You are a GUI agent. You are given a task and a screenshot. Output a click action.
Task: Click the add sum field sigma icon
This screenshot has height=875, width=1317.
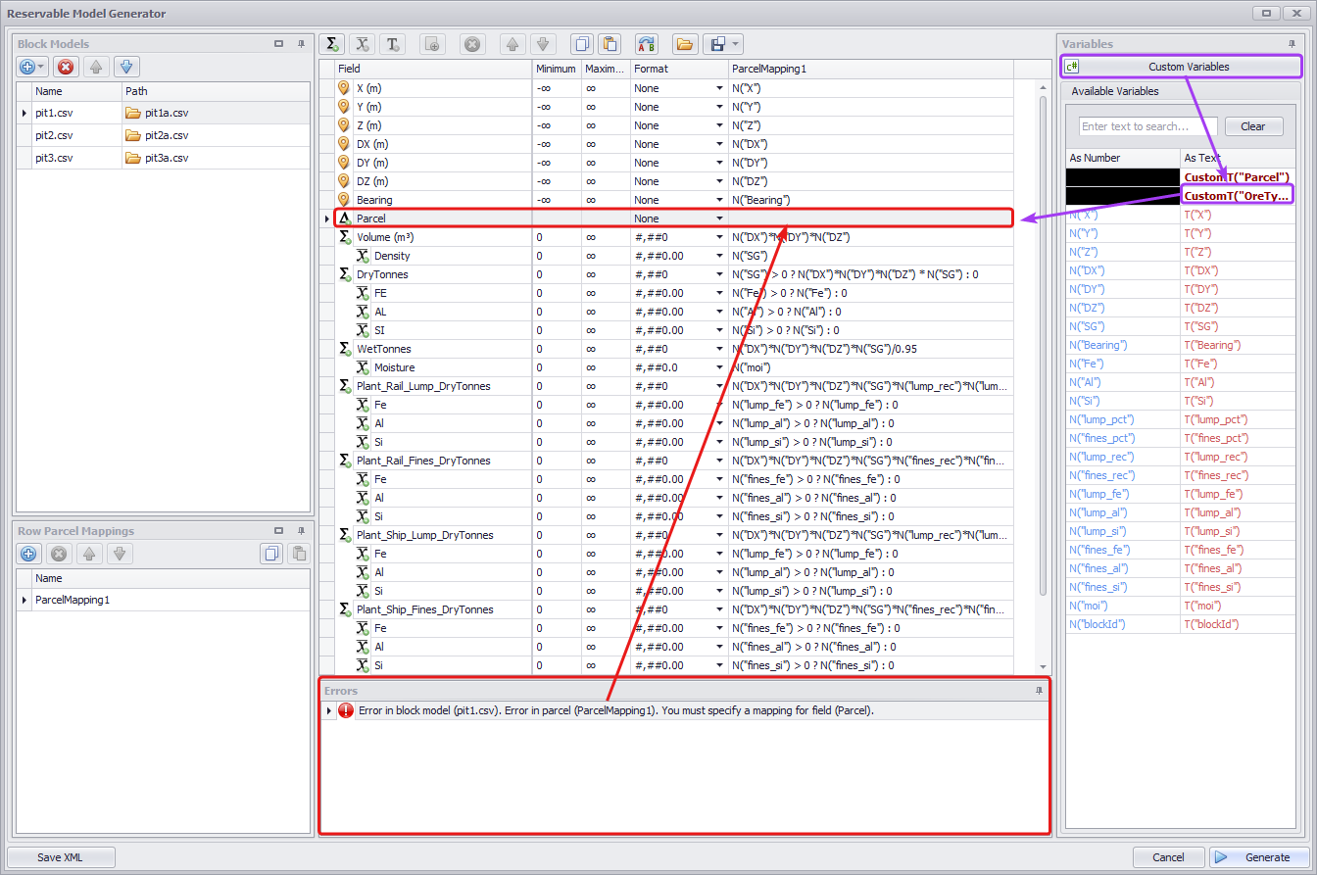tap(333, 44)
